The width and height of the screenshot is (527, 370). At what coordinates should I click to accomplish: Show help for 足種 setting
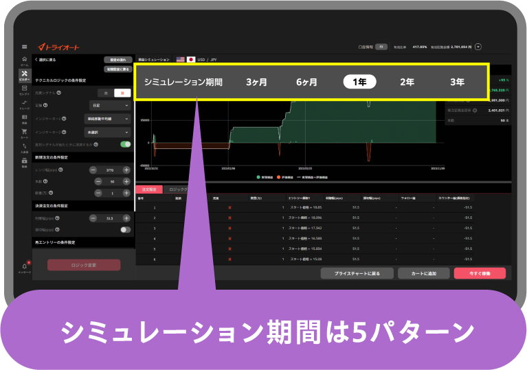[45, 106]
